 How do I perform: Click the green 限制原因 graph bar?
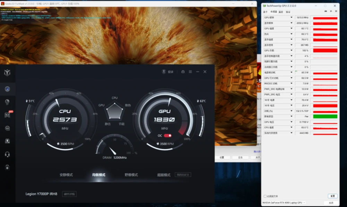(x=325, y=116)
